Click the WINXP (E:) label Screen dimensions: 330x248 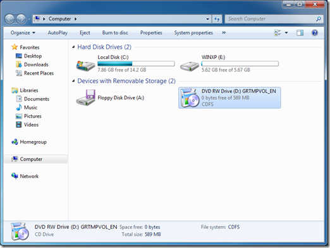tap(213, 57)
